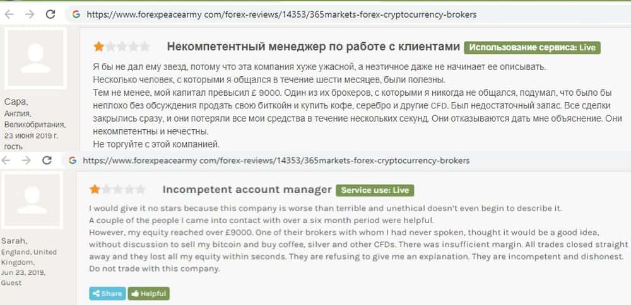Click the forward arrow in the lower browser bar
The image size is (631, 305).
click(27, 160)
